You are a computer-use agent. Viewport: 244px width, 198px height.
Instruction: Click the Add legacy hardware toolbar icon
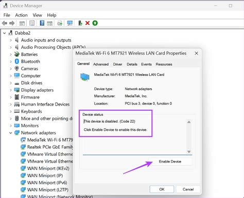pos(80,23)
